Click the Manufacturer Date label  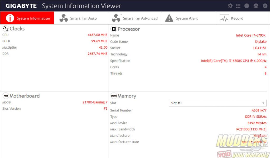[x=124, y=142]
